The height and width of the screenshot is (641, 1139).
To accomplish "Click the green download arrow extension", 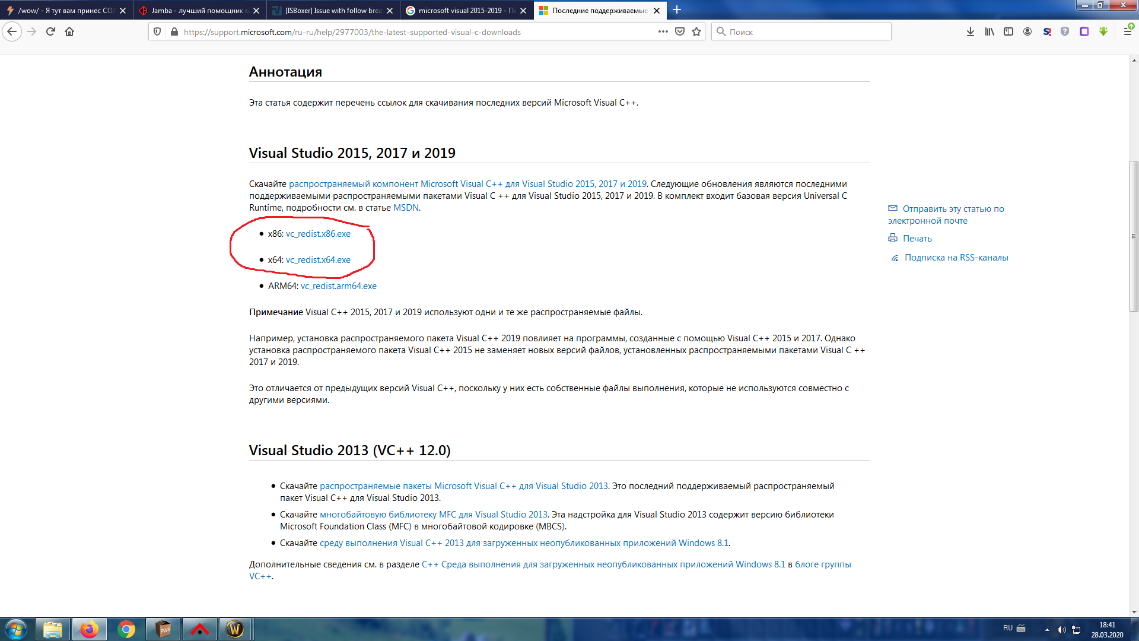I will [x=1103, y=32].
